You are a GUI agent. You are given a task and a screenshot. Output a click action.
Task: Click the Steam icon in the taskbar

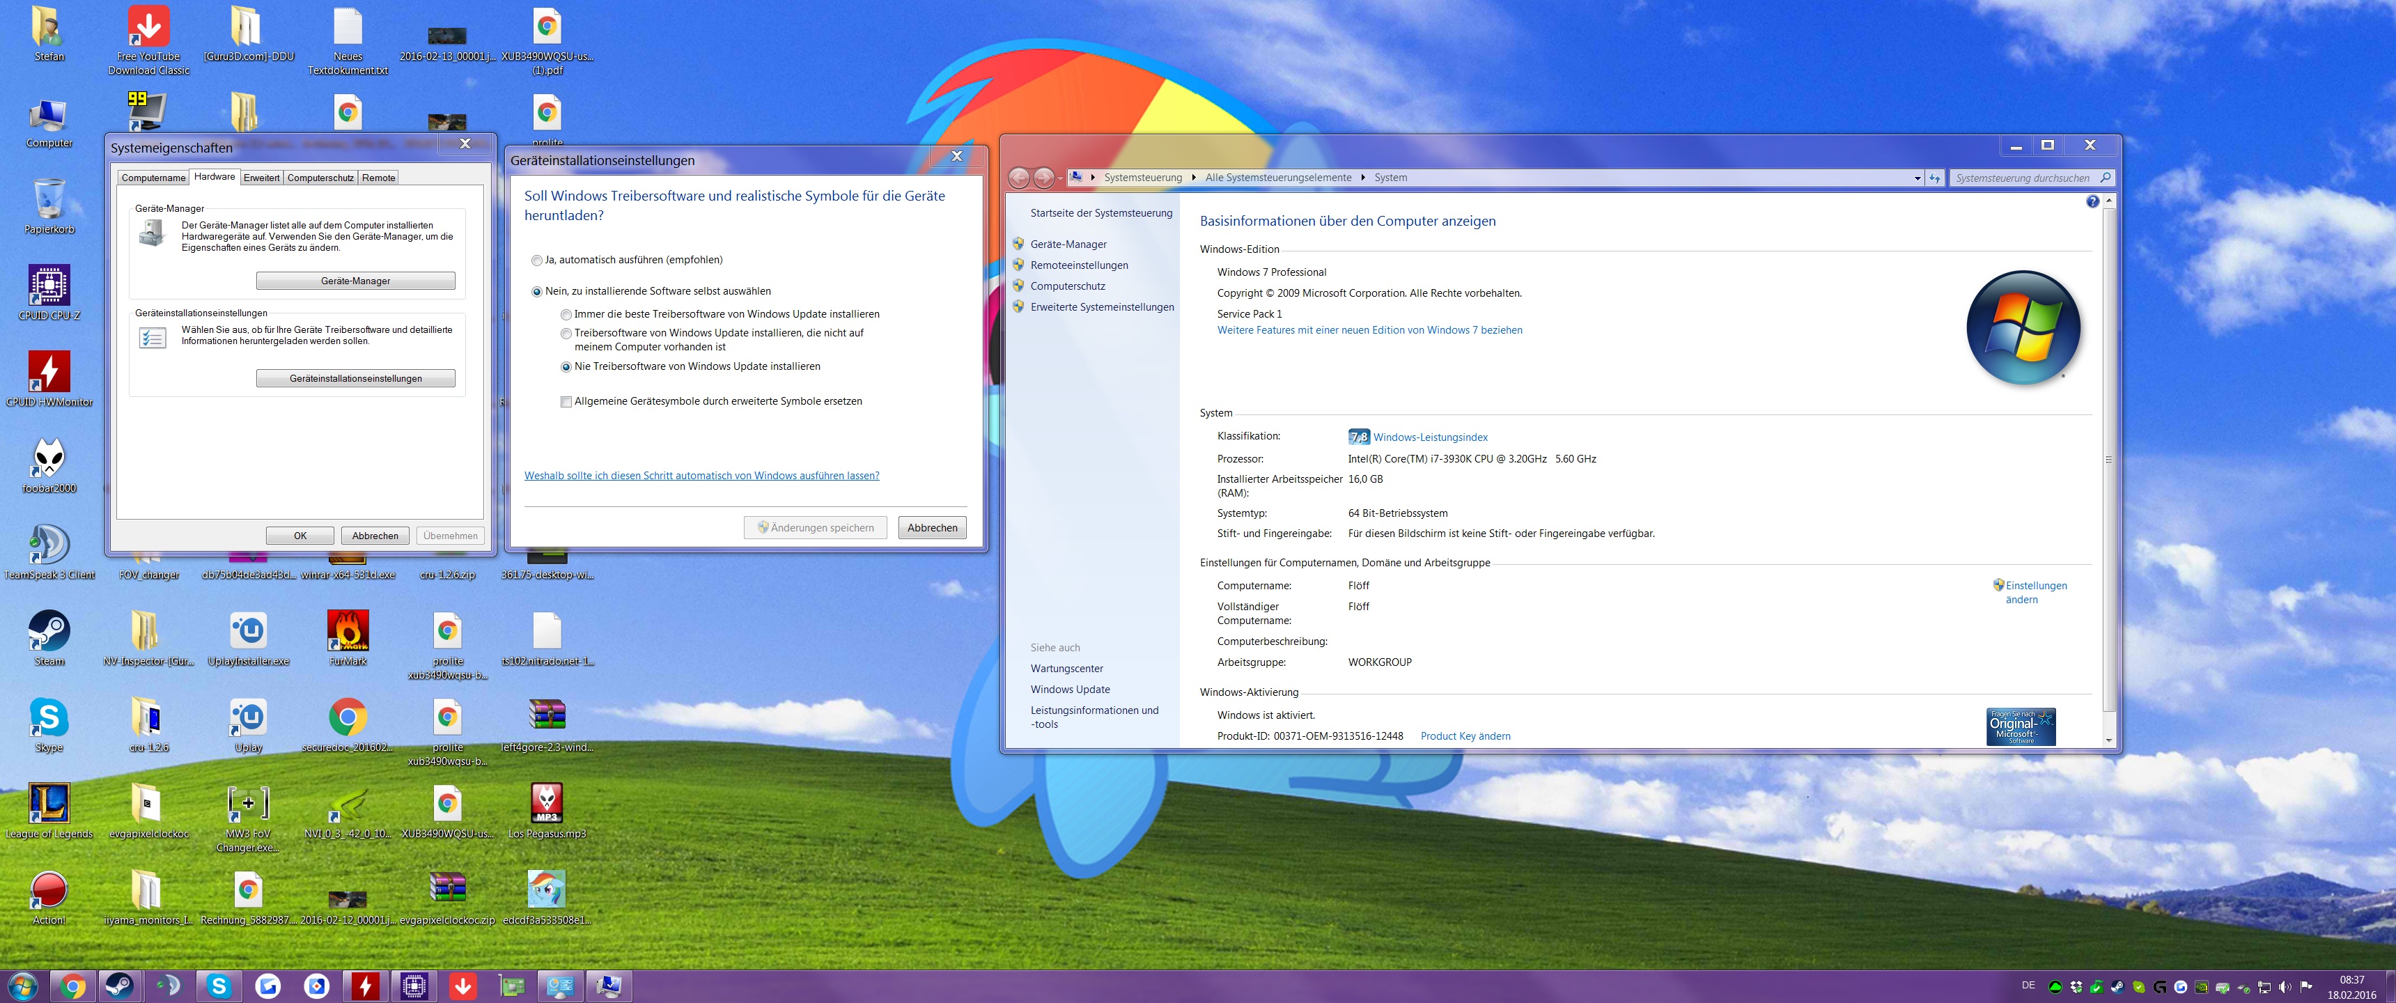[x=119, y=986]
